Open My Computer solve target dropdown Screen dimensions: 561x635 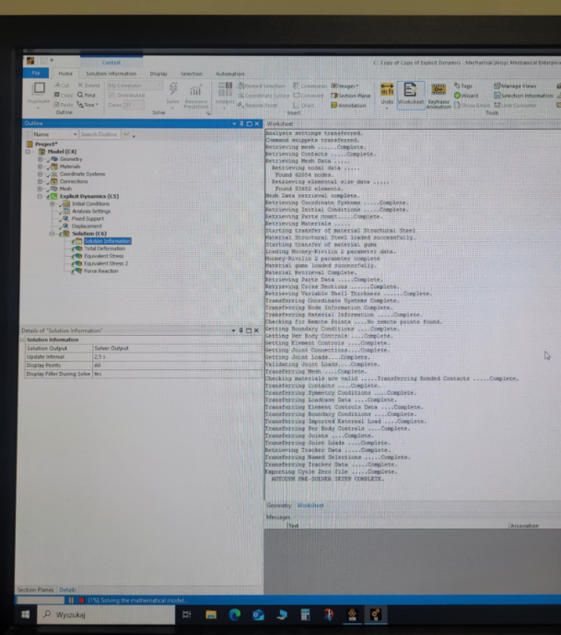134,86
